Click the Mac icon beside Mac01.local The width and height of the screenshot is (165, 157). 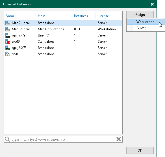[8, 23]
